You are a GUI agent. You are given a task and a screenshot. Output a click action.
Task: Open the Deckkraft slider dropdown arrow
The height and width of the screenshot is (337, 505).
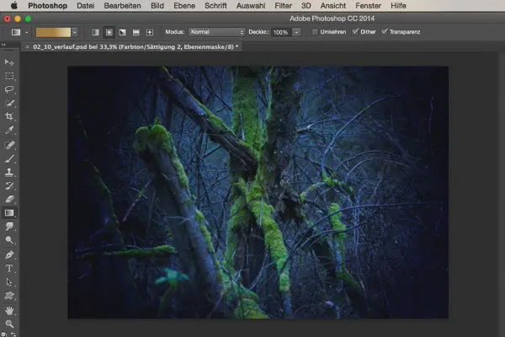tap(296, 32)
